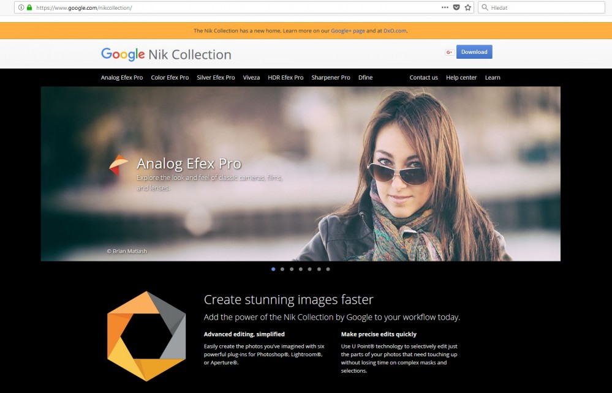Save page with the Pocket icon
The height and width of the screenshot is (393, 612).
coord(456,7)
